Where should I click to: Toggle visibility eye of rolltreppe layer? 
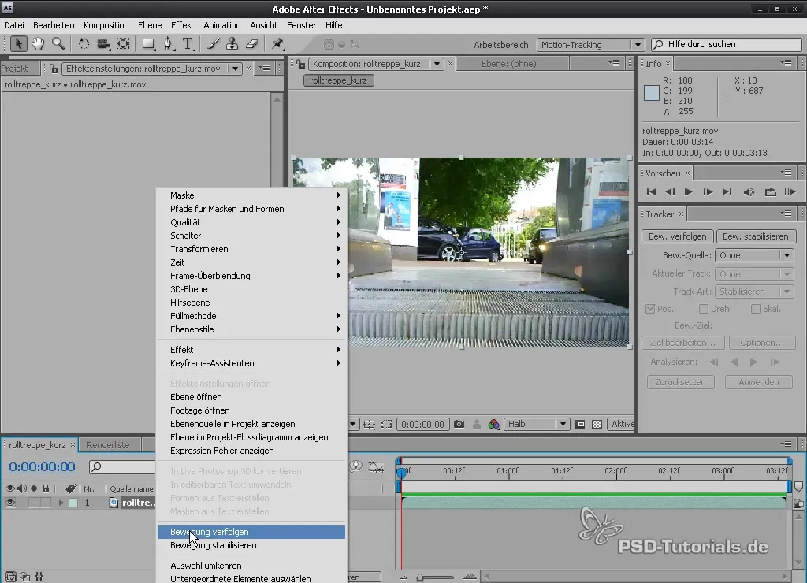10,503
